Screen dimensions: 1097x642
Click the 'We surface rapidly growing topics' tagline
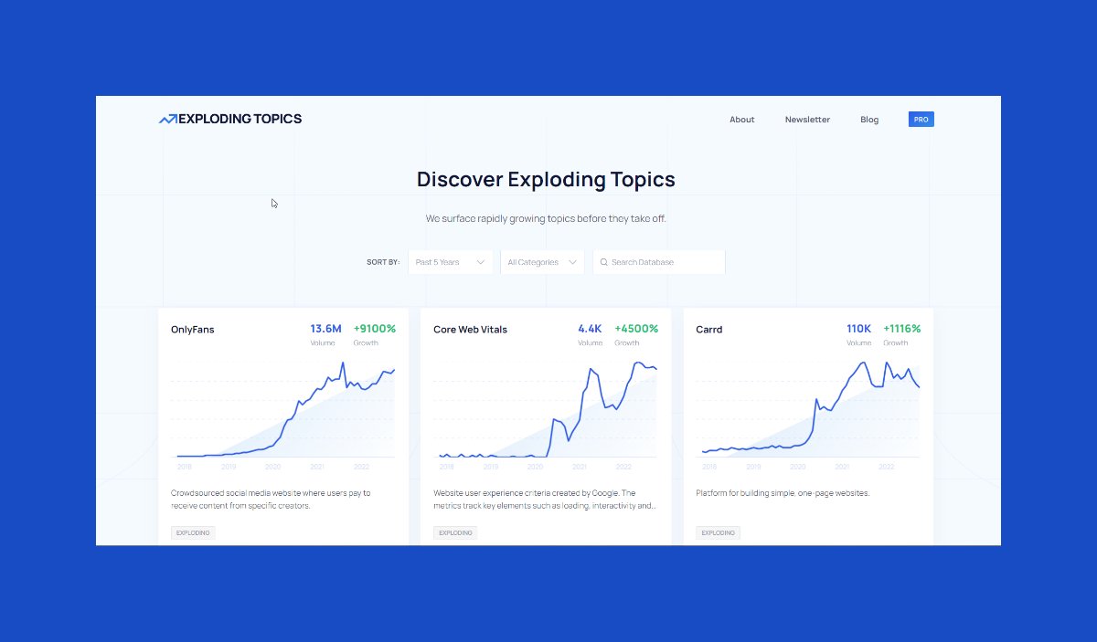tap(546, 219)
